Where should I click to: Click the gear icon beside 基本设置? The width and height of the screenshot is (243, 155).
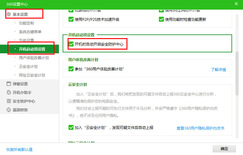pyautogui.click(x=9, y=14)
